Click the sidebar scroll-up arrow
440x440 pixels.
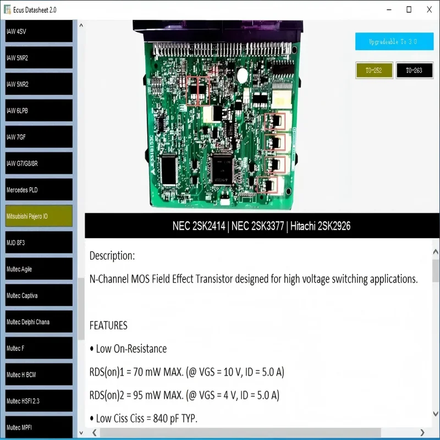(81, 25)
